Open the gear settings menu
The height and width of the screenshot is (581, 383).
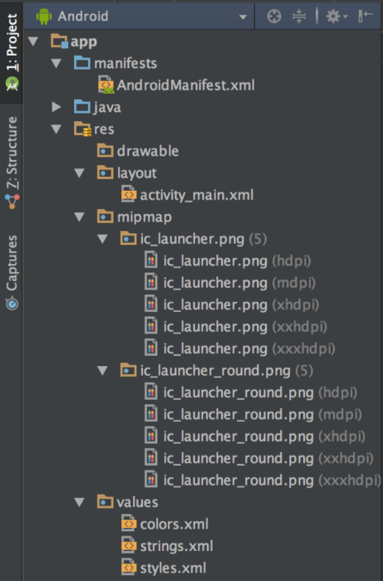pos(336,17)
